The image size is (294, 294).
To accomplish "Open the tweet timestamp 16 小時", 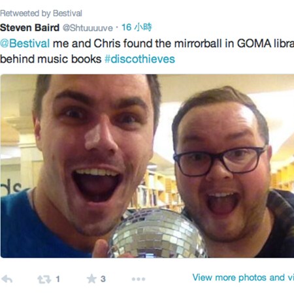I will 137,27.
